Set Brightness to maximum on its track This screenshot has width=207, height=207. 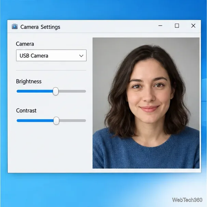point(85,91)
